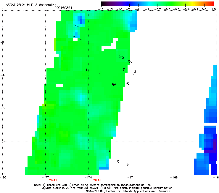
Task: Click the "-1" color scale label
Action: click(x=147, y=10)
